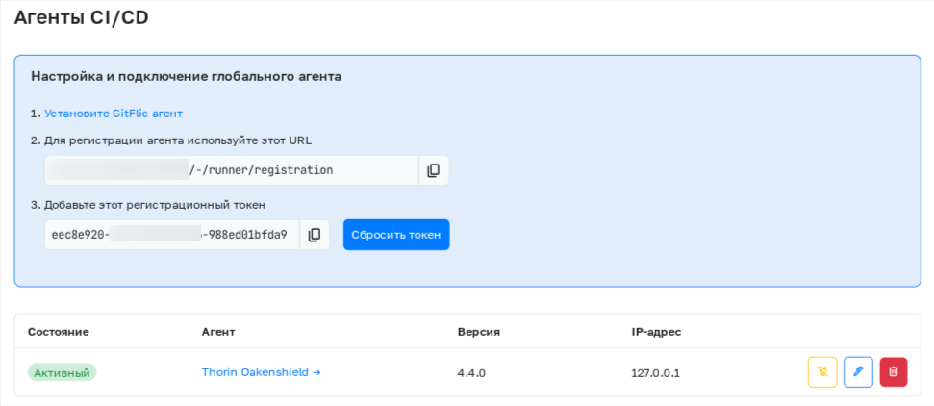Click the 'Добавьте этот регистрационный токен' step text
This screenshot has width=934, height=406.
154,205
